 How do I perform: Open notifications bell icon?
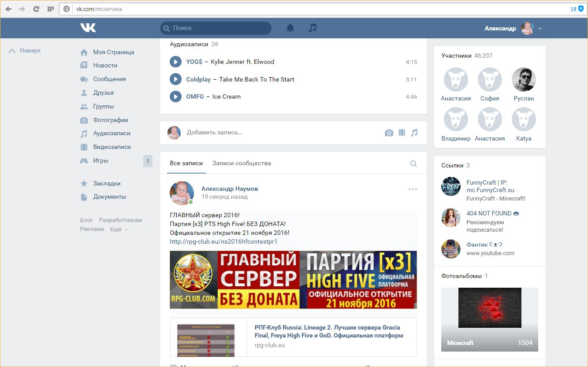click(x=290, y=28)
